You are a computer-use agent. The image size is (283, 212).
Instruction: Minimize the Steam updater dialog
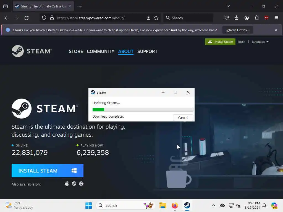(163, 92)
